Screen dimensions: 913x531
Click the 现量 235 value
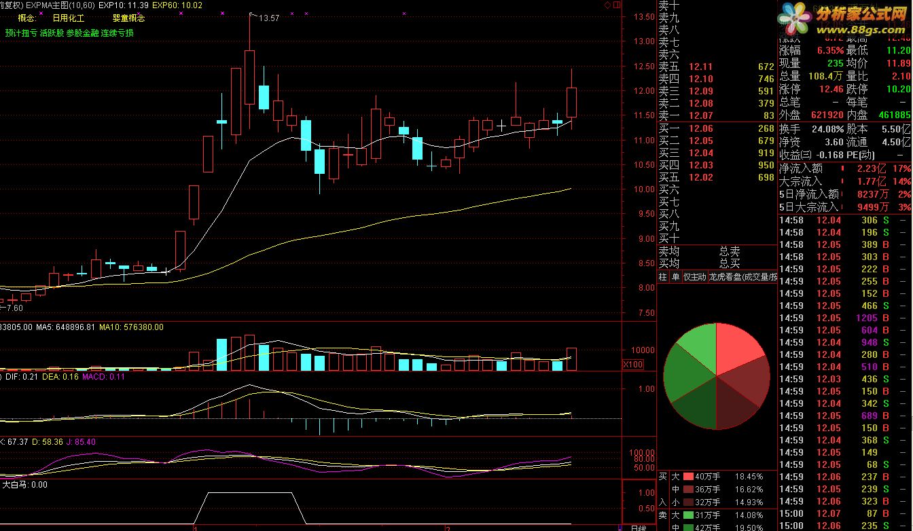click(x=835, y=63)
